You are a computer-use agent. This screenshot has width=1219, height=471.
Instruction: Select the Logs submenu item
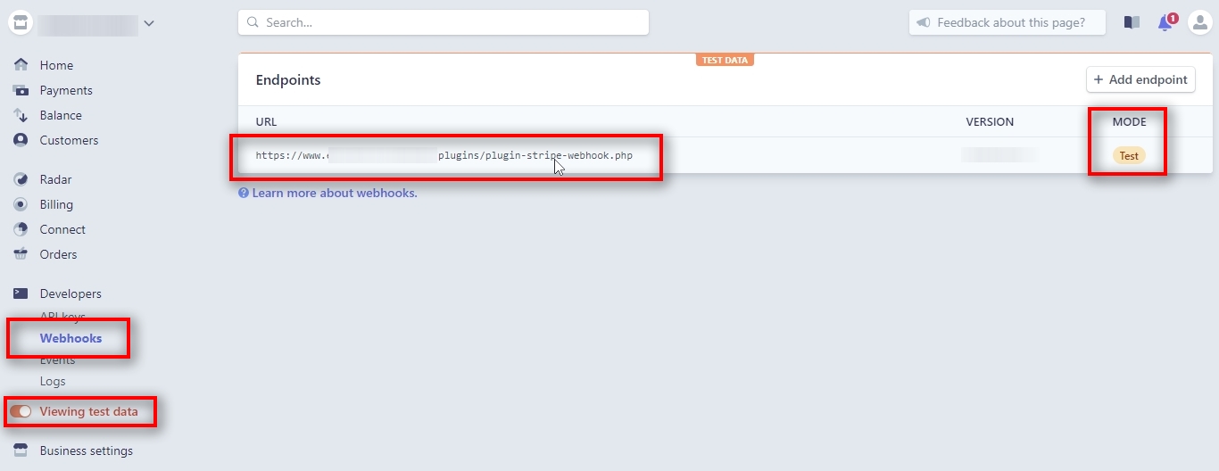[53, 381]
